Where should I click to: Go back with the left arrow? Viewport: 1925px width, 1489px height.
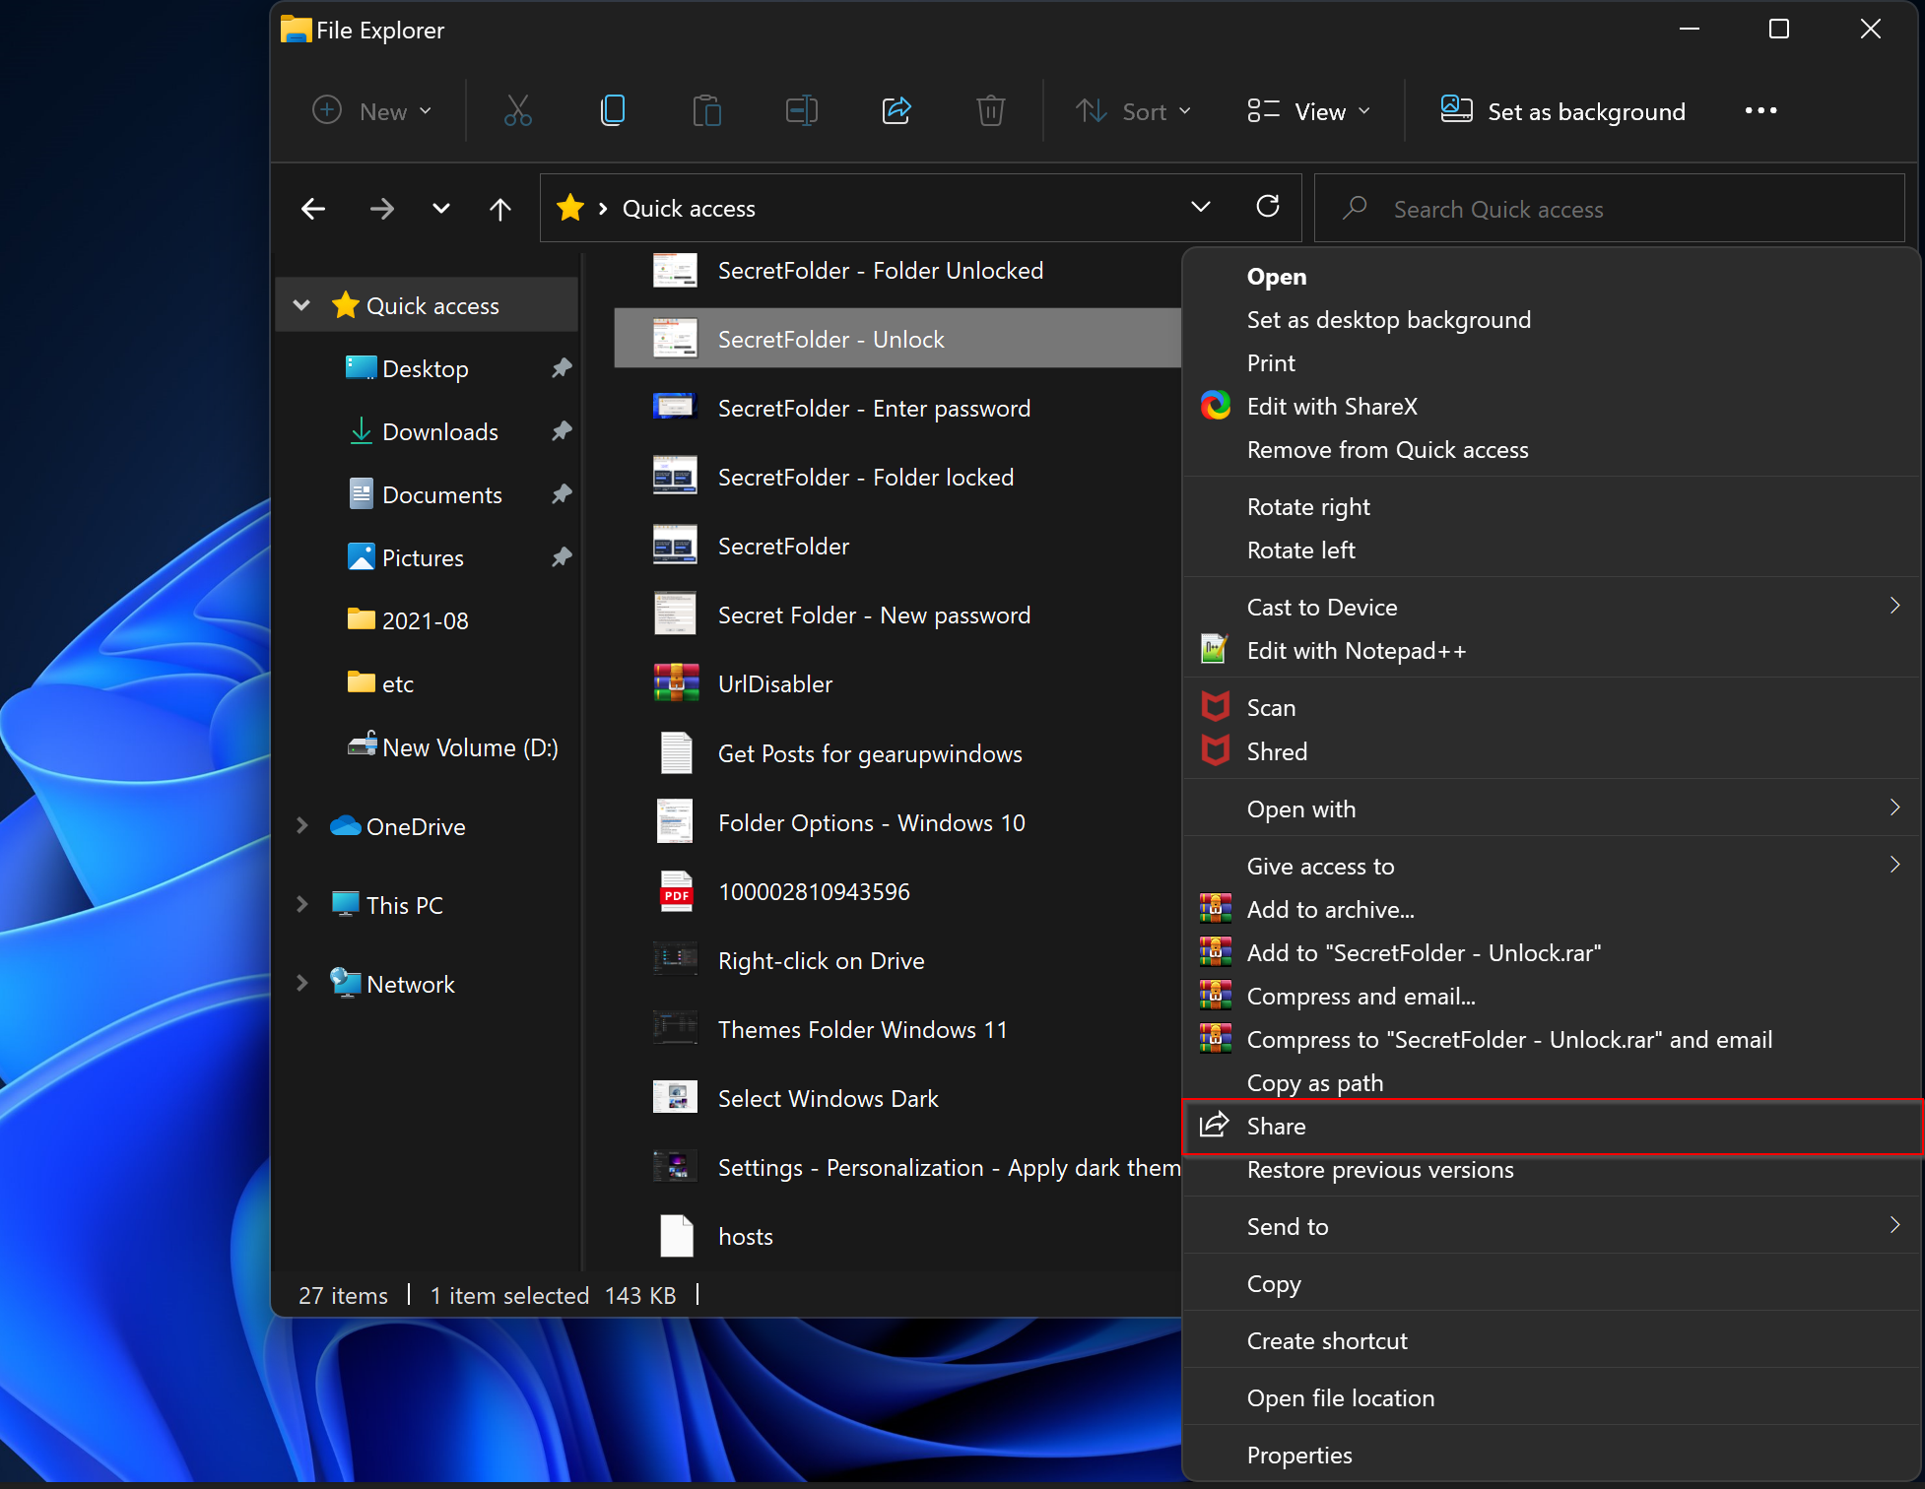313,209
